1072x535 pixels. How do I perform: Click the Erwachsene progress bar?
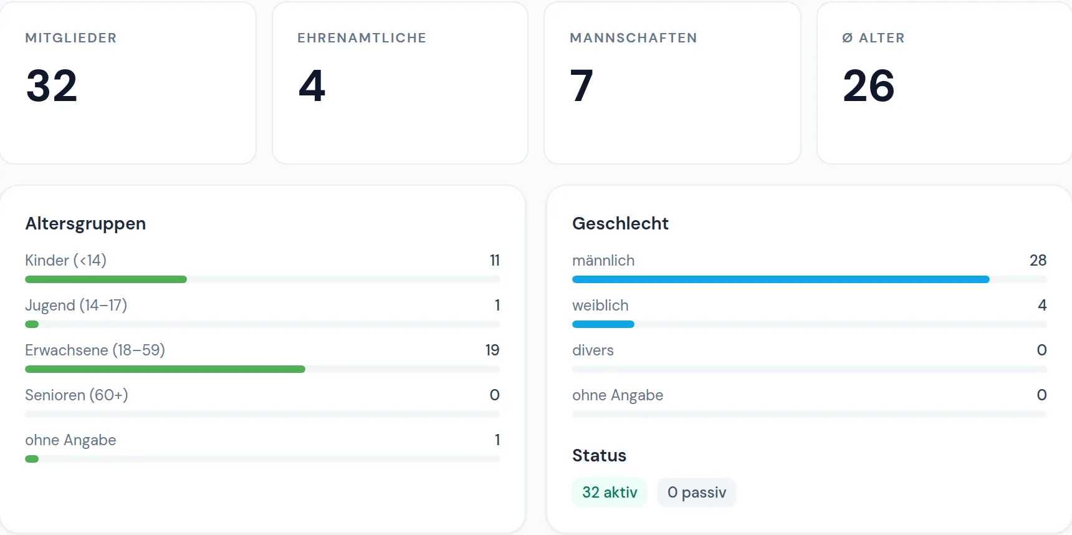coord(262,369)
